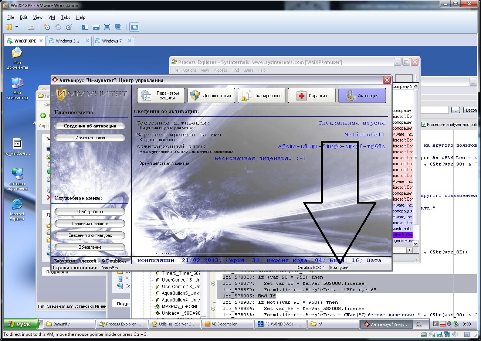Send Ctrl+Alt+Del using the toolbar icon
481x341 pixels.
pos(31,27)
